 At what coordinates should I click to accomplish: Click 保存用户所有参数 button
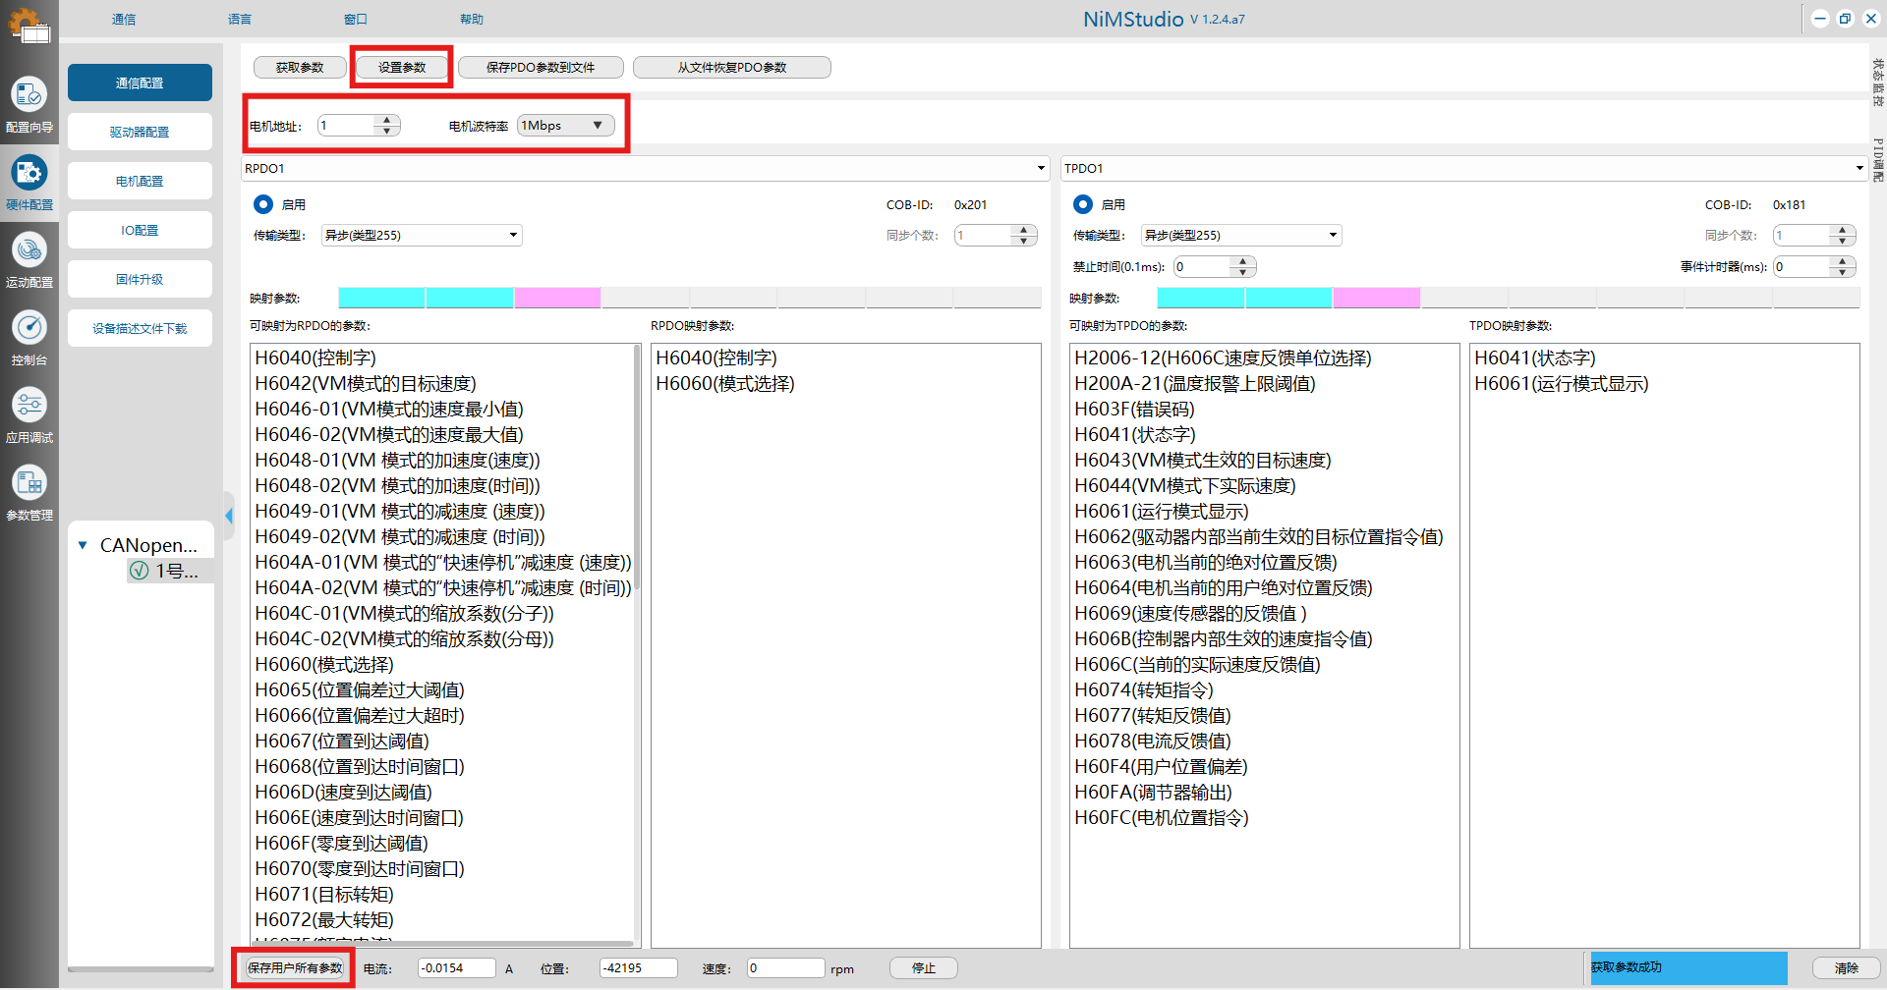click(295, 968)
